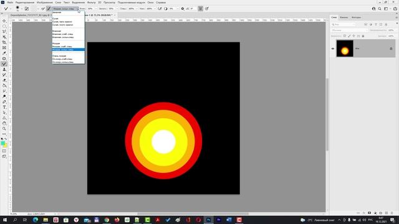Select the History Brush tool
Viewport: 399px width, 224px height.
point(4,75)
